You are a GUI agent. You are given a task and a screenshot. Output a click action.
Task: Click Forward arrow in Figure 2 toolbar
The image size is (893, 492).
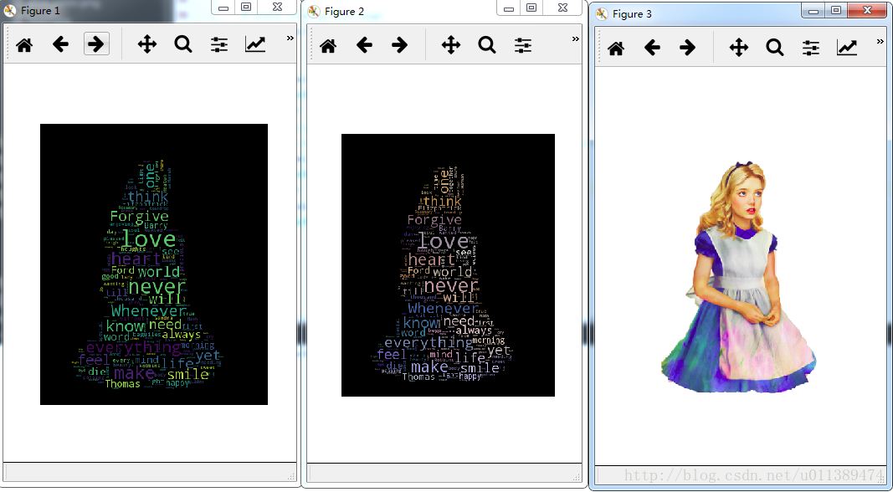click(400, 44)
